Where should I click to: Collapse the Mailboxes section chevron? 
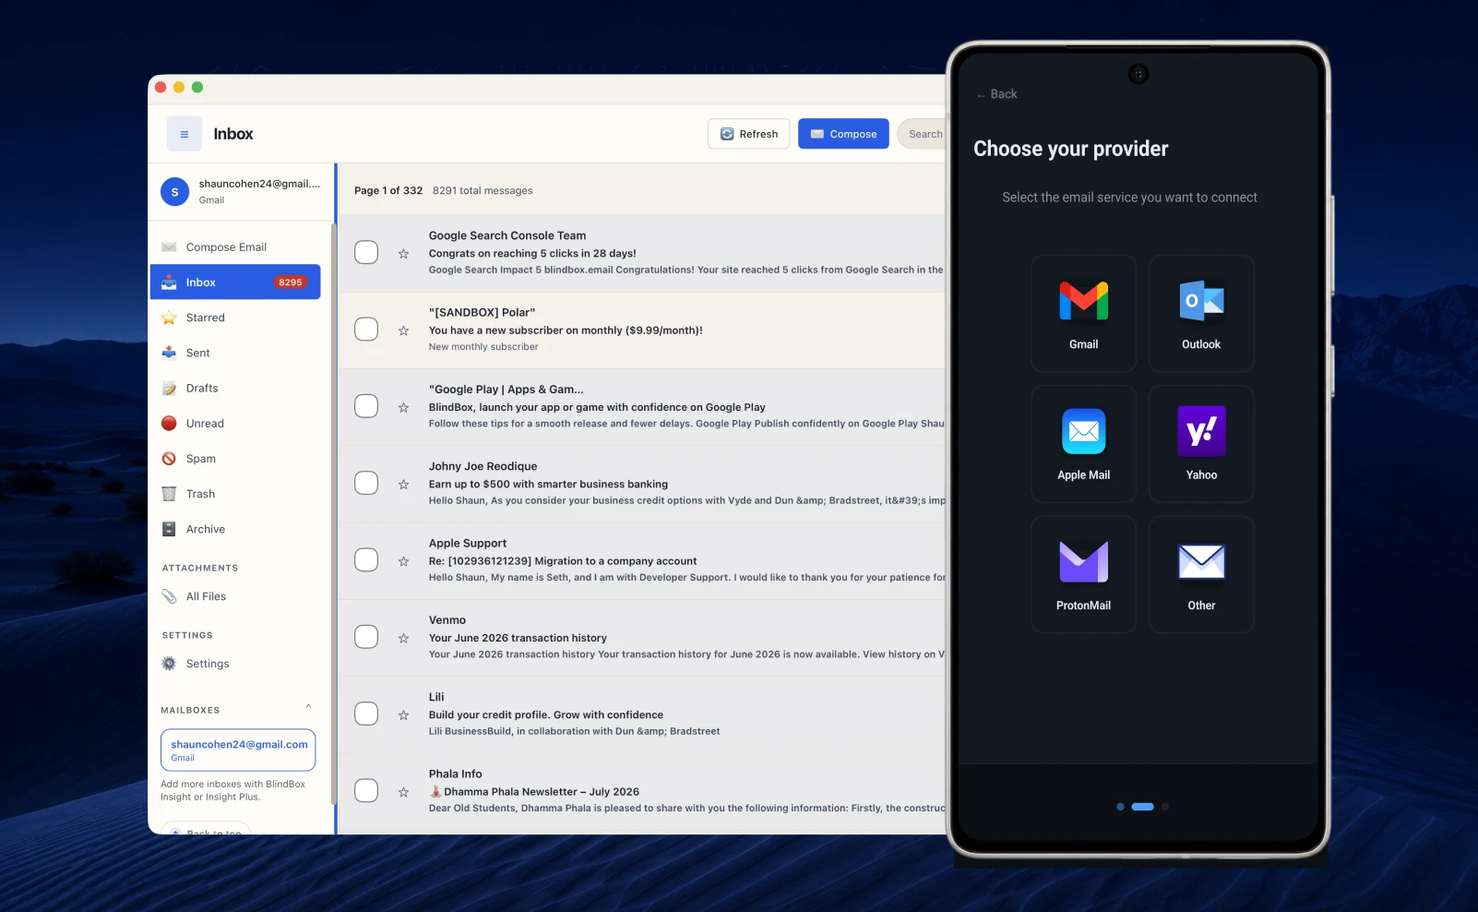[308, 707]
